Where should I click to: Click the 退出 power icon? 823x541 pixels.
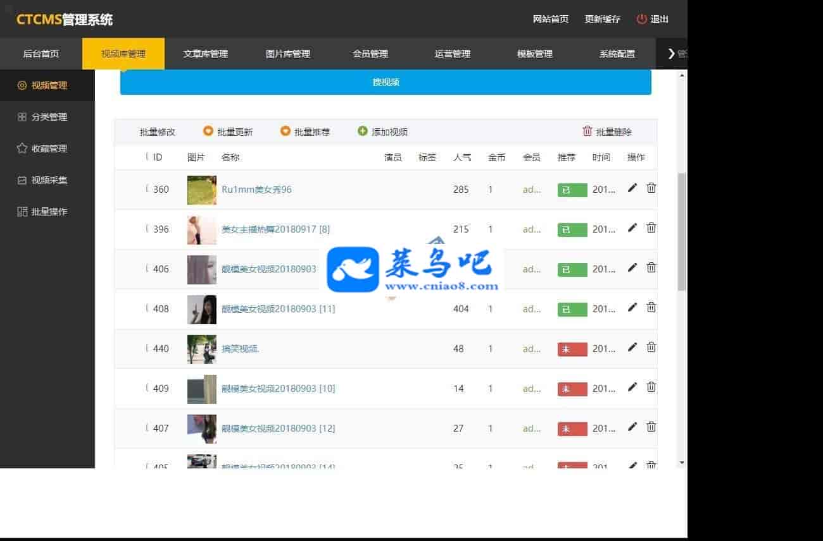pyautogui.click(x=642, y=19)
